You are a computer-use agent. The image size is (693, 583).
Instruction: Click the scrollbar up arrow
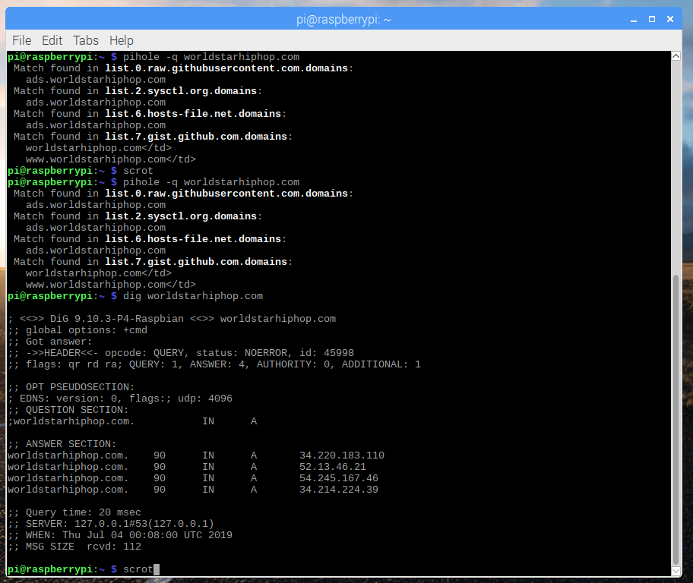tap(676, 56)
